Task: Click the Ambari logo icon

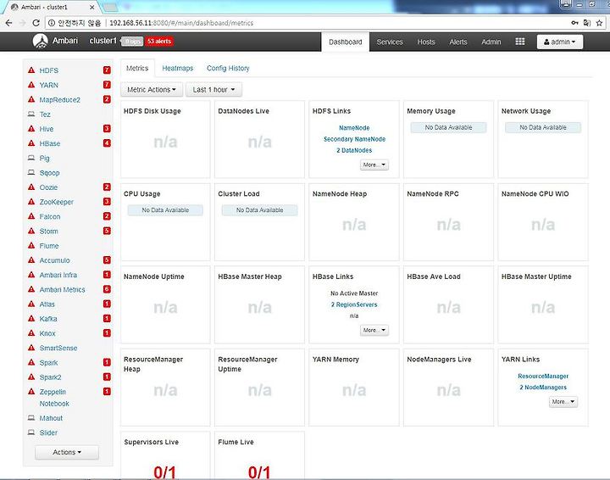Action: tap(40, 41)
